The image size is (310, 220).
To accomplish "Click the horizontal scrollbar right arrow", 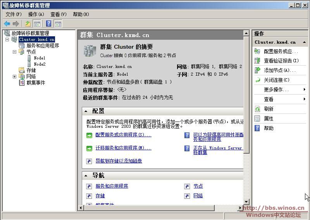I will [240, 208].
